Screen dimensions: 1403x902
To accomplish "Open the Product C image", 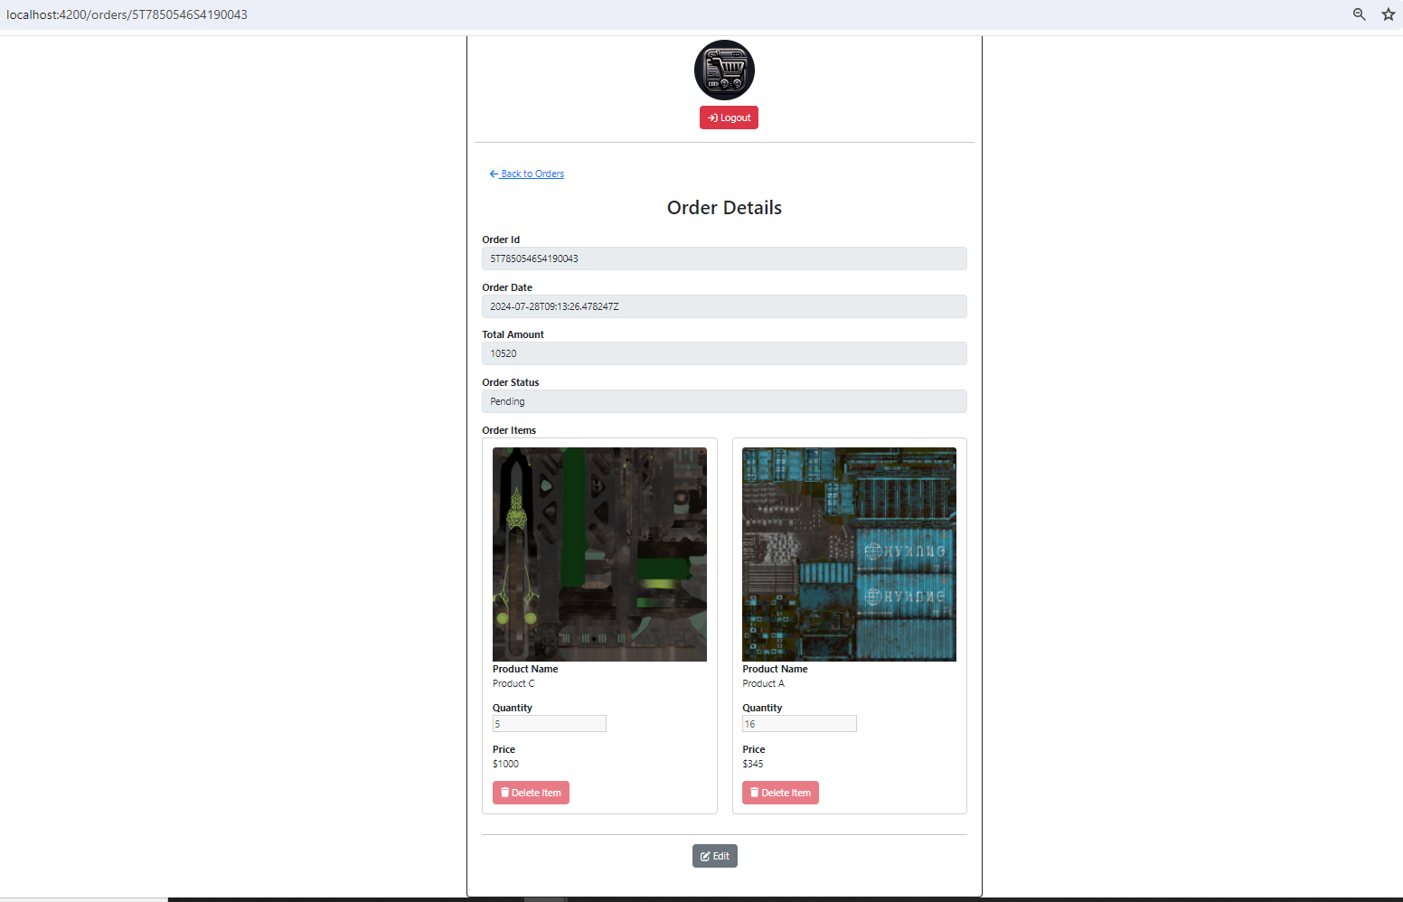I will (x=599, y=554).
